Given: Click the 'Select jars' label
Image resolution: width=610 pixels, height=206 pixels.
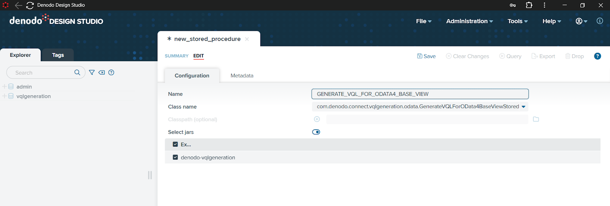Looking at the screenshot, I should 181,132.
